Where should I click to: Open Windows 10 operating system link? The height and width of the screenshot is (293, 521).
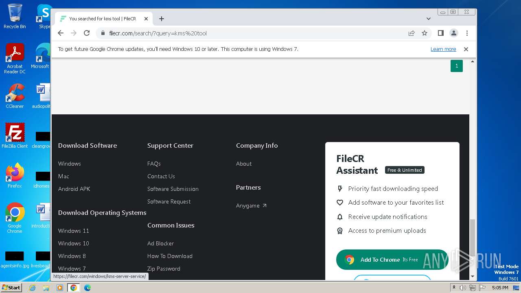click(x=73, y=243)
